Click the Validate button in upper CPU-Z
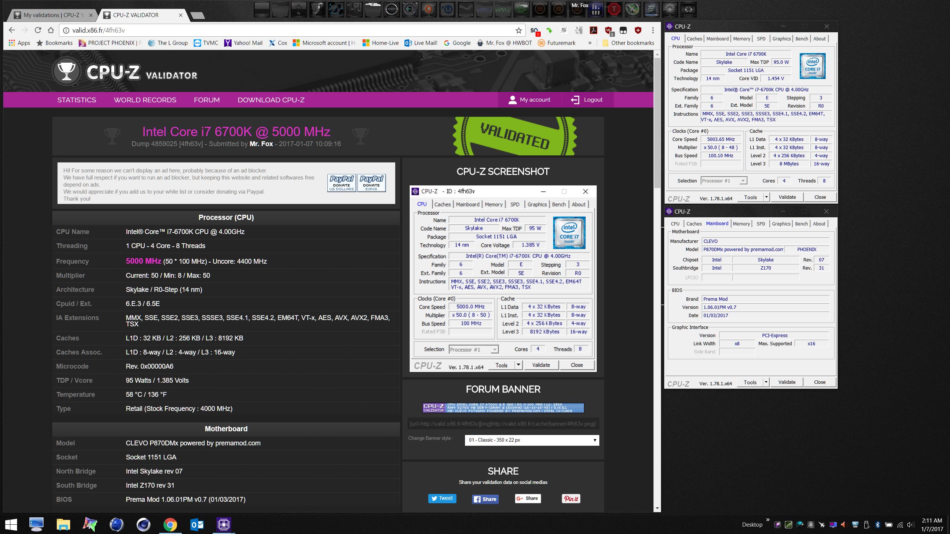Viewport: 950px width, 534px height. [x=787, y=197]
